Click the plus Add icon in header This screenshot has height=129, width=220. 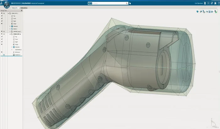pos(208,3)
